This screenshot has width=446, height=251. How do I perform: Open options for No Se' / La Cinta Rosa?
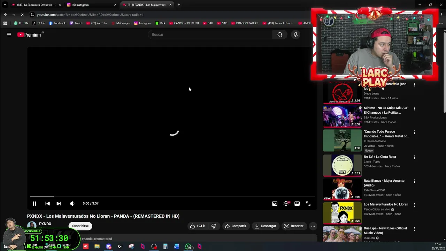click(x=414, y=157)
